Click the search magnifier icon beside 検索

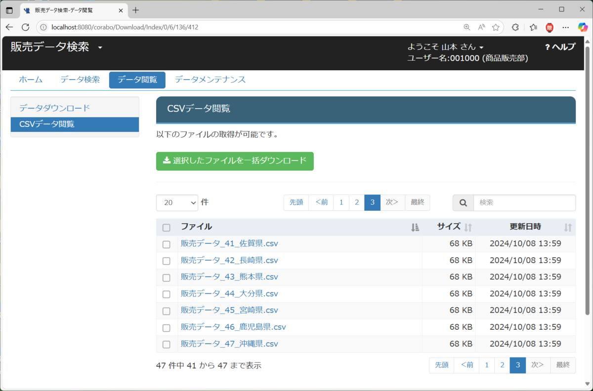(x=463, y=203)
